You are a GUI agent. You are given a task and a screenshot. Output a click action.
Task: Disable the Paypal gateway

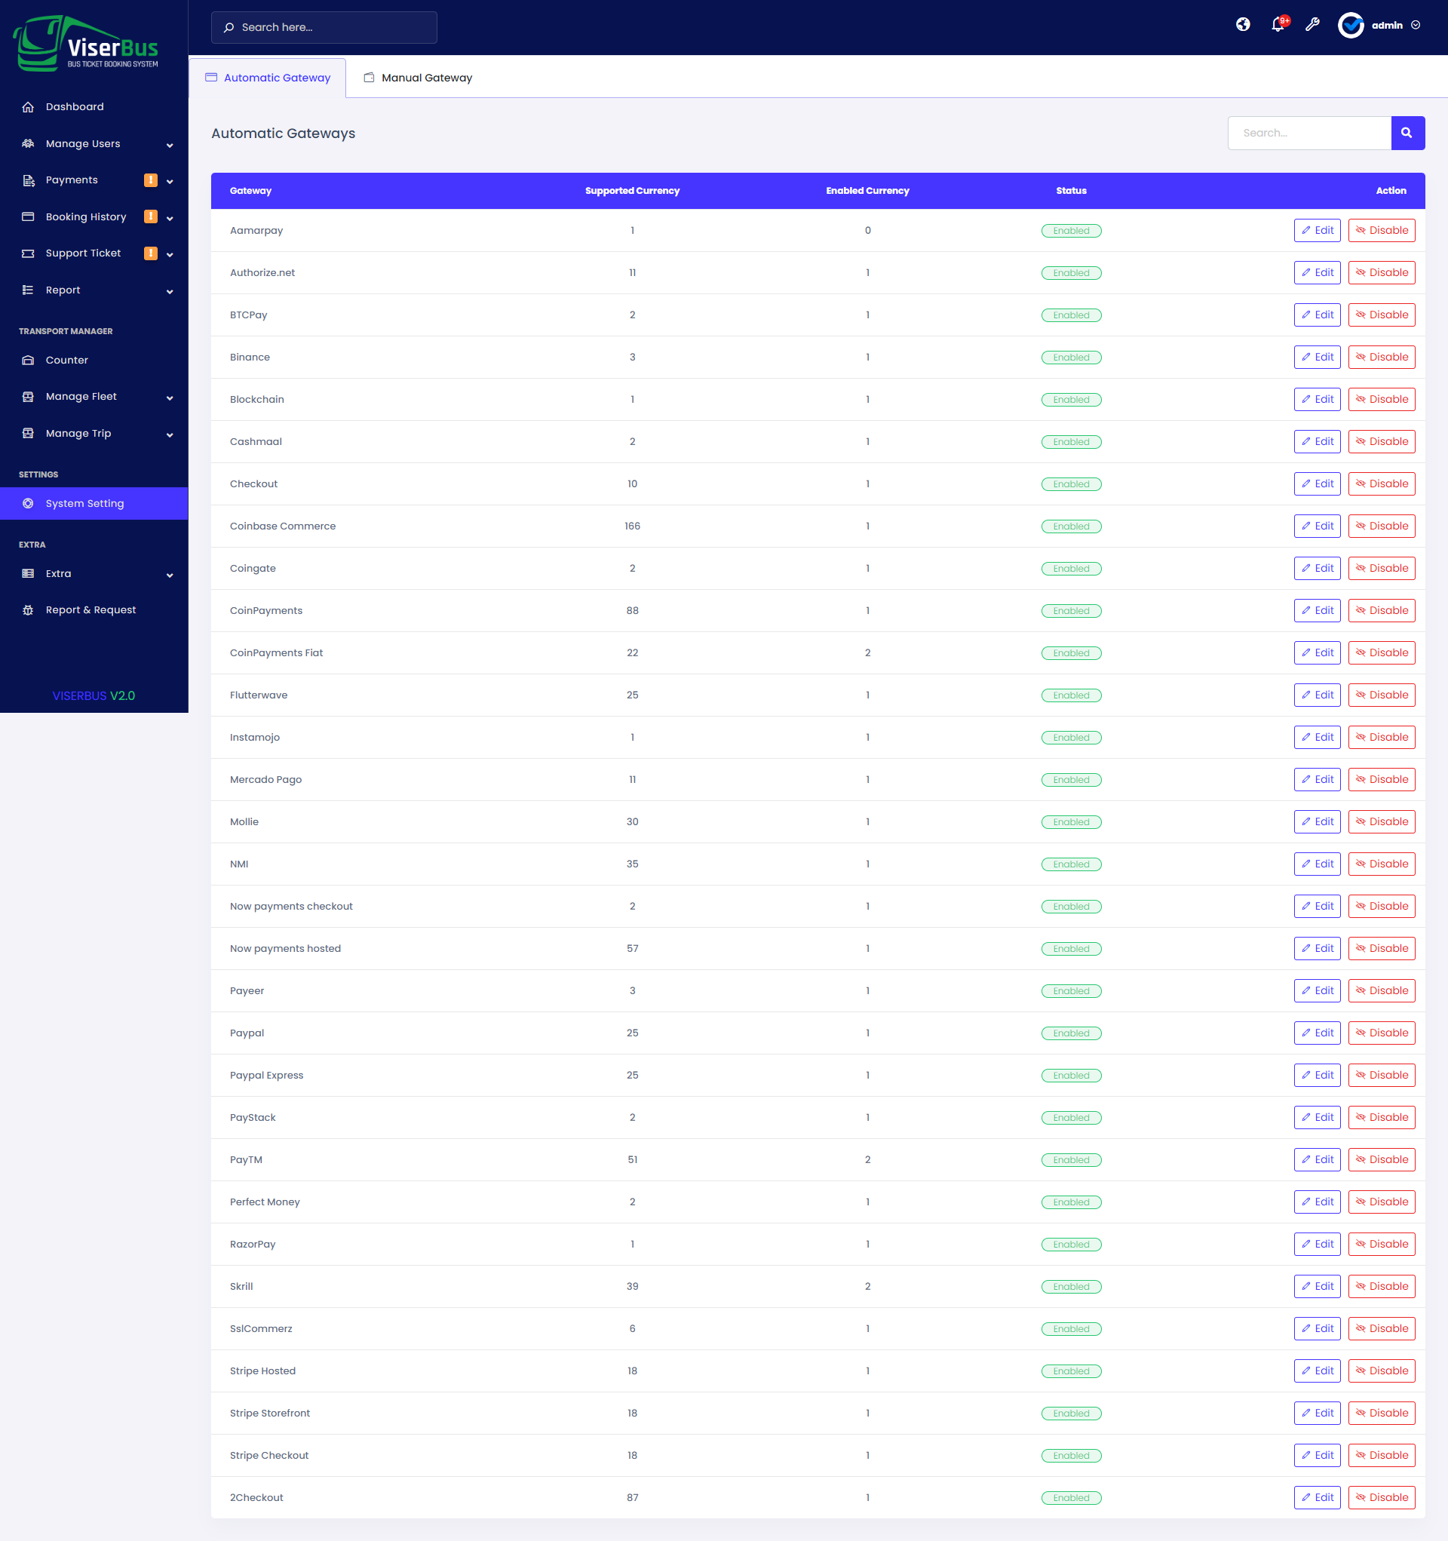1382,1033
